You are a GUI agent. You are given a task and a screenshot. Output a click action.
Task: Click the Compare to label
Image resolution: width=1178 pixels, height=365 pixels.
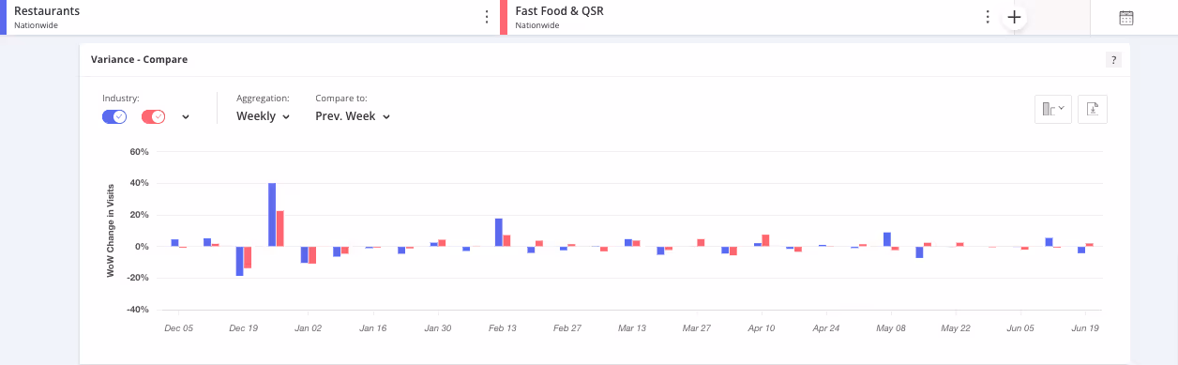coord(341,98)
